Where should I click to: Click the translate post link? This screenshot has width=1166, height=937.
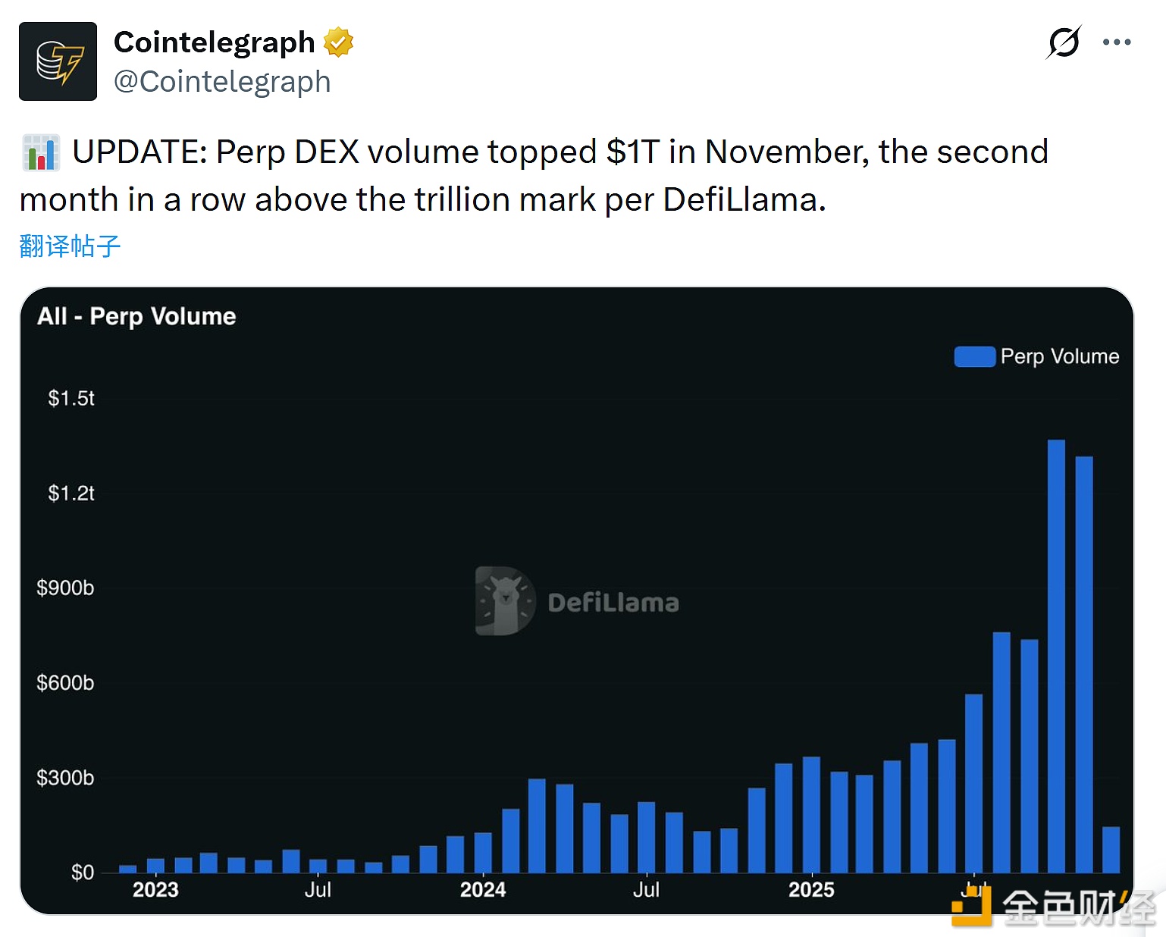coord(70,246)
